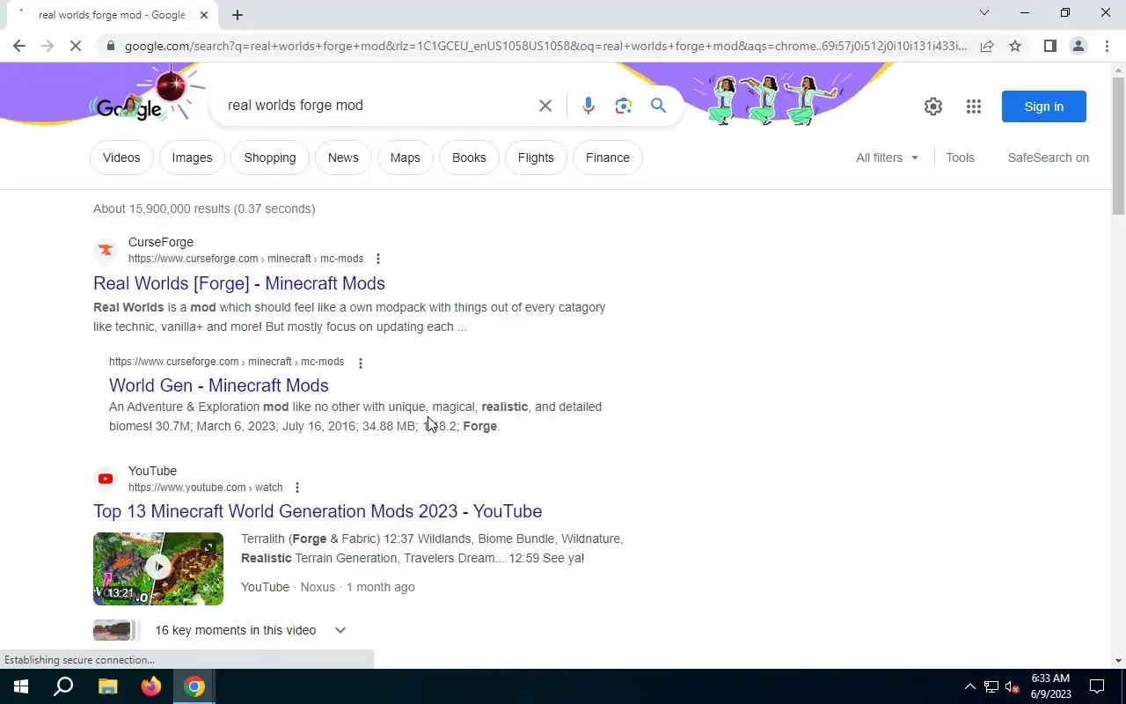Click the 'About 15,900,000 results' text

[204, 209]
